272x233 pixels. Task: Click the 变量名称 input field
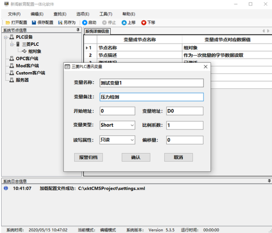pyautogui.click(x=152, y=83)
